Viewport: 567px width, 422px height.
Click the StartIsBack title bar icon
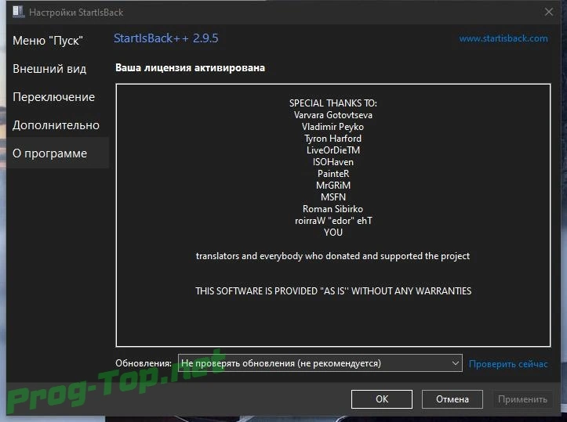point(18,12)
